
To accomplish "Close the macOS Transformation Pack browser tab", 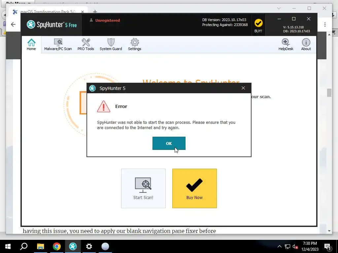I will [82, 12].
